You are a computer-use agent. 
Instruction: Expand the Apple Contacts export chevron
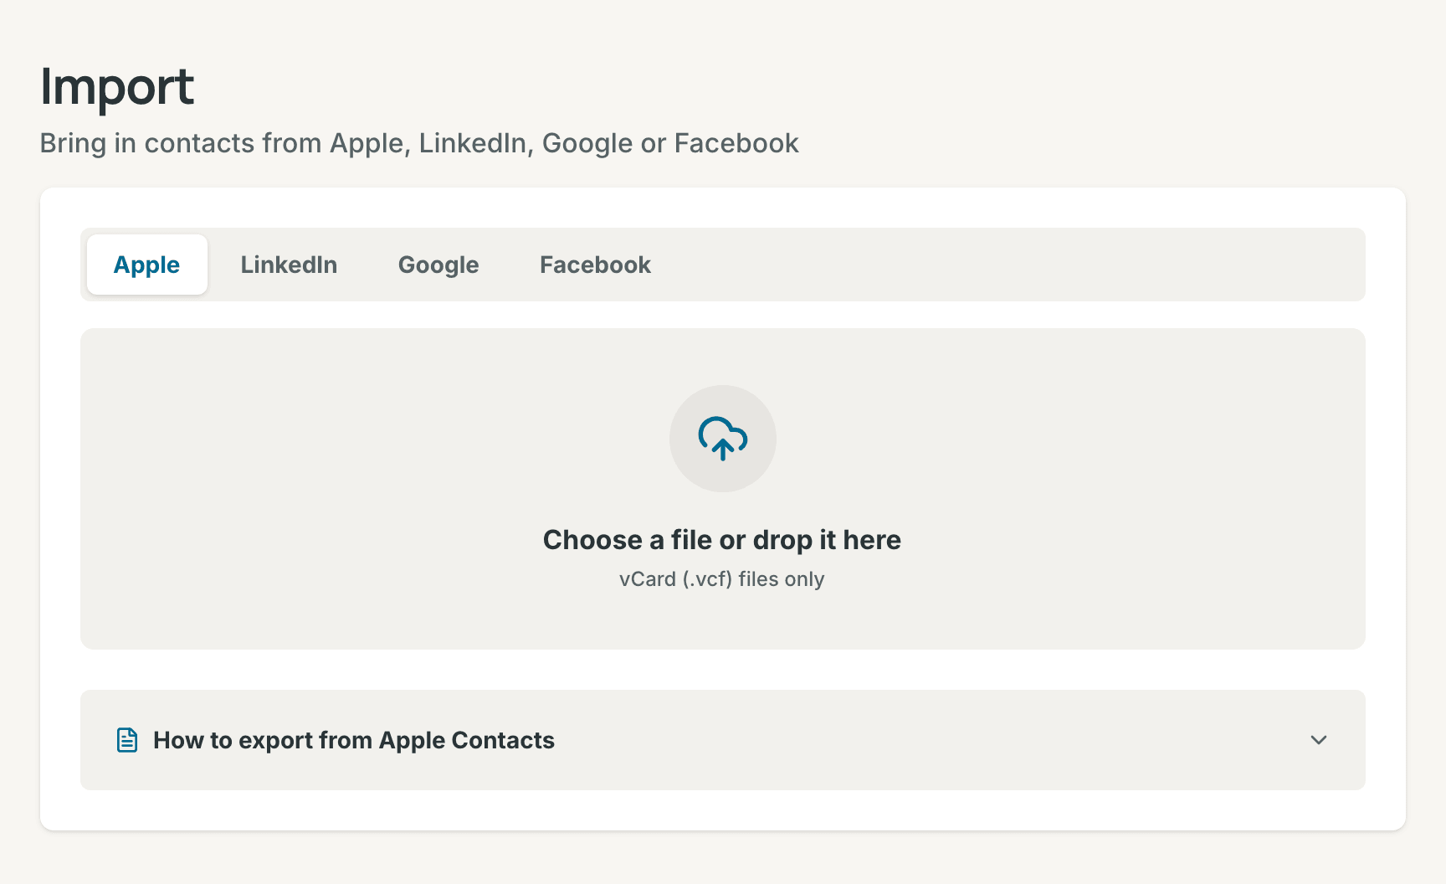[x=1319, y=740]
